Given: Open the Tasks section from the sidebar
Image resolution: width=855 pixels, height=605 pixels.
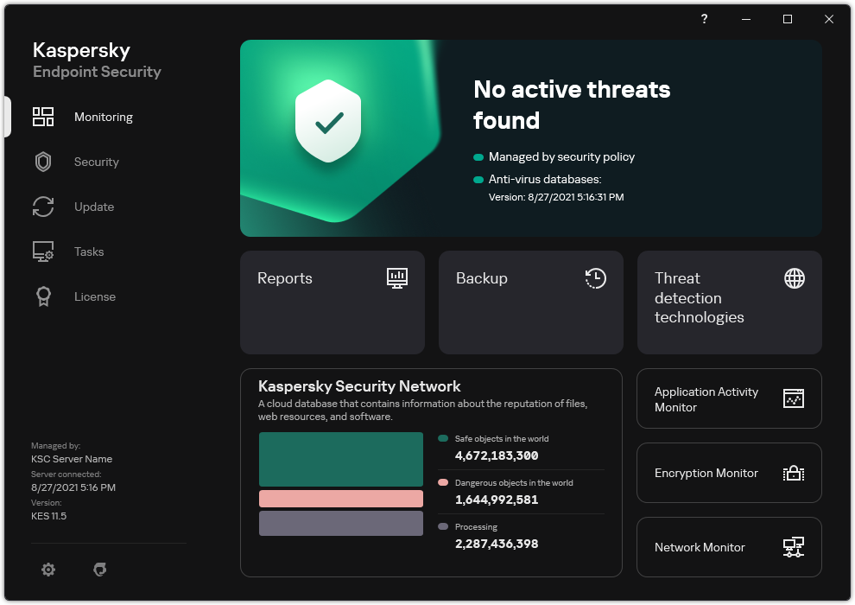Looking at the screenshot, I should pyautogui.click(x=88, y=252).
